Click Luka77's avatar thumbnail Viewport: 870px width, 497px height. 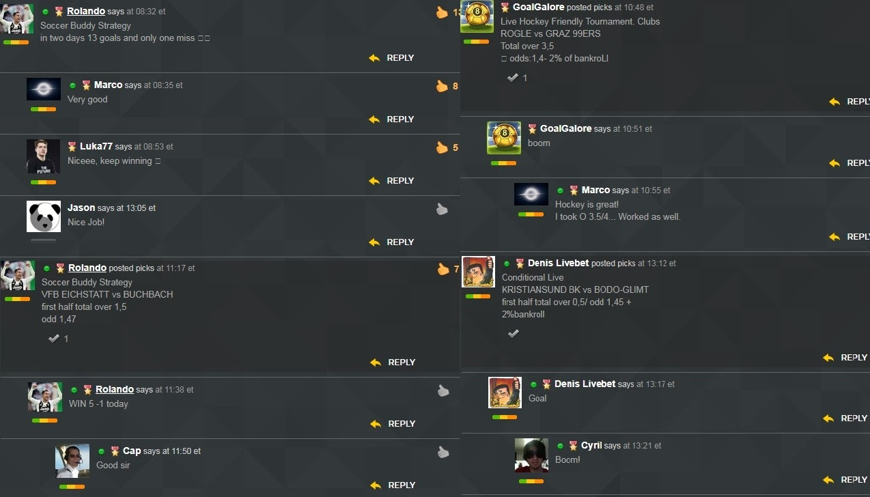click(44, 156)
